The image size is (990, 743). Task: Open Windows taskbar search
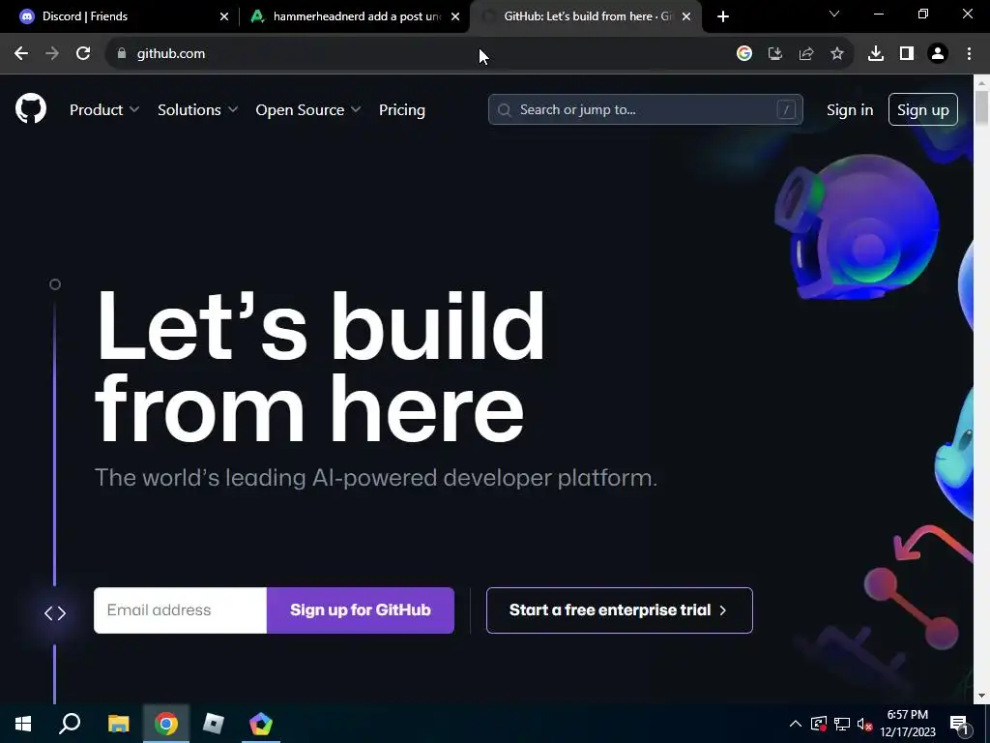(x=70, y=724)
